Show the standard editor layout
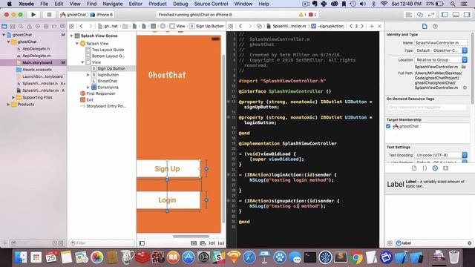This screenshot has width=475, height=267. [x=409, y=15]
